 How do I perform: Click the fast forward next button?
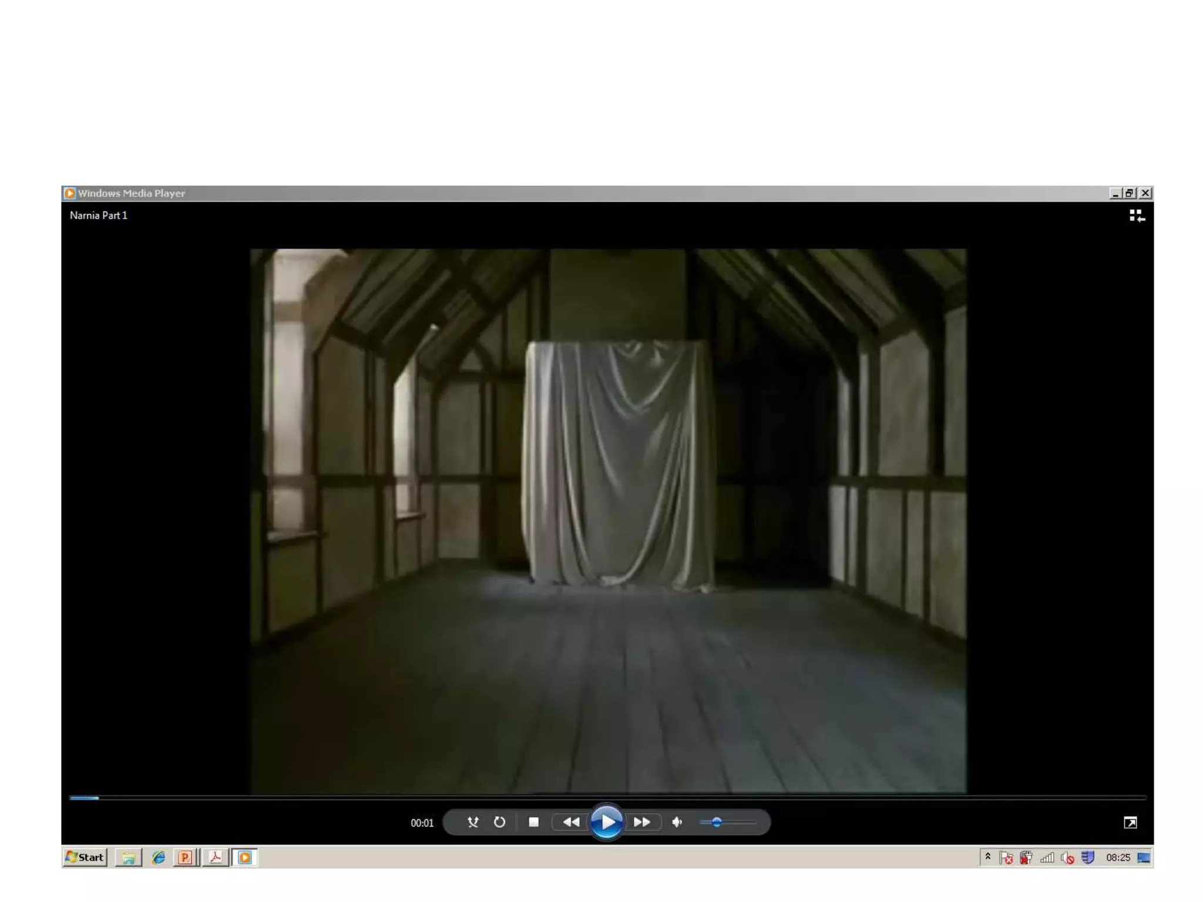click(x=642, y=822)
